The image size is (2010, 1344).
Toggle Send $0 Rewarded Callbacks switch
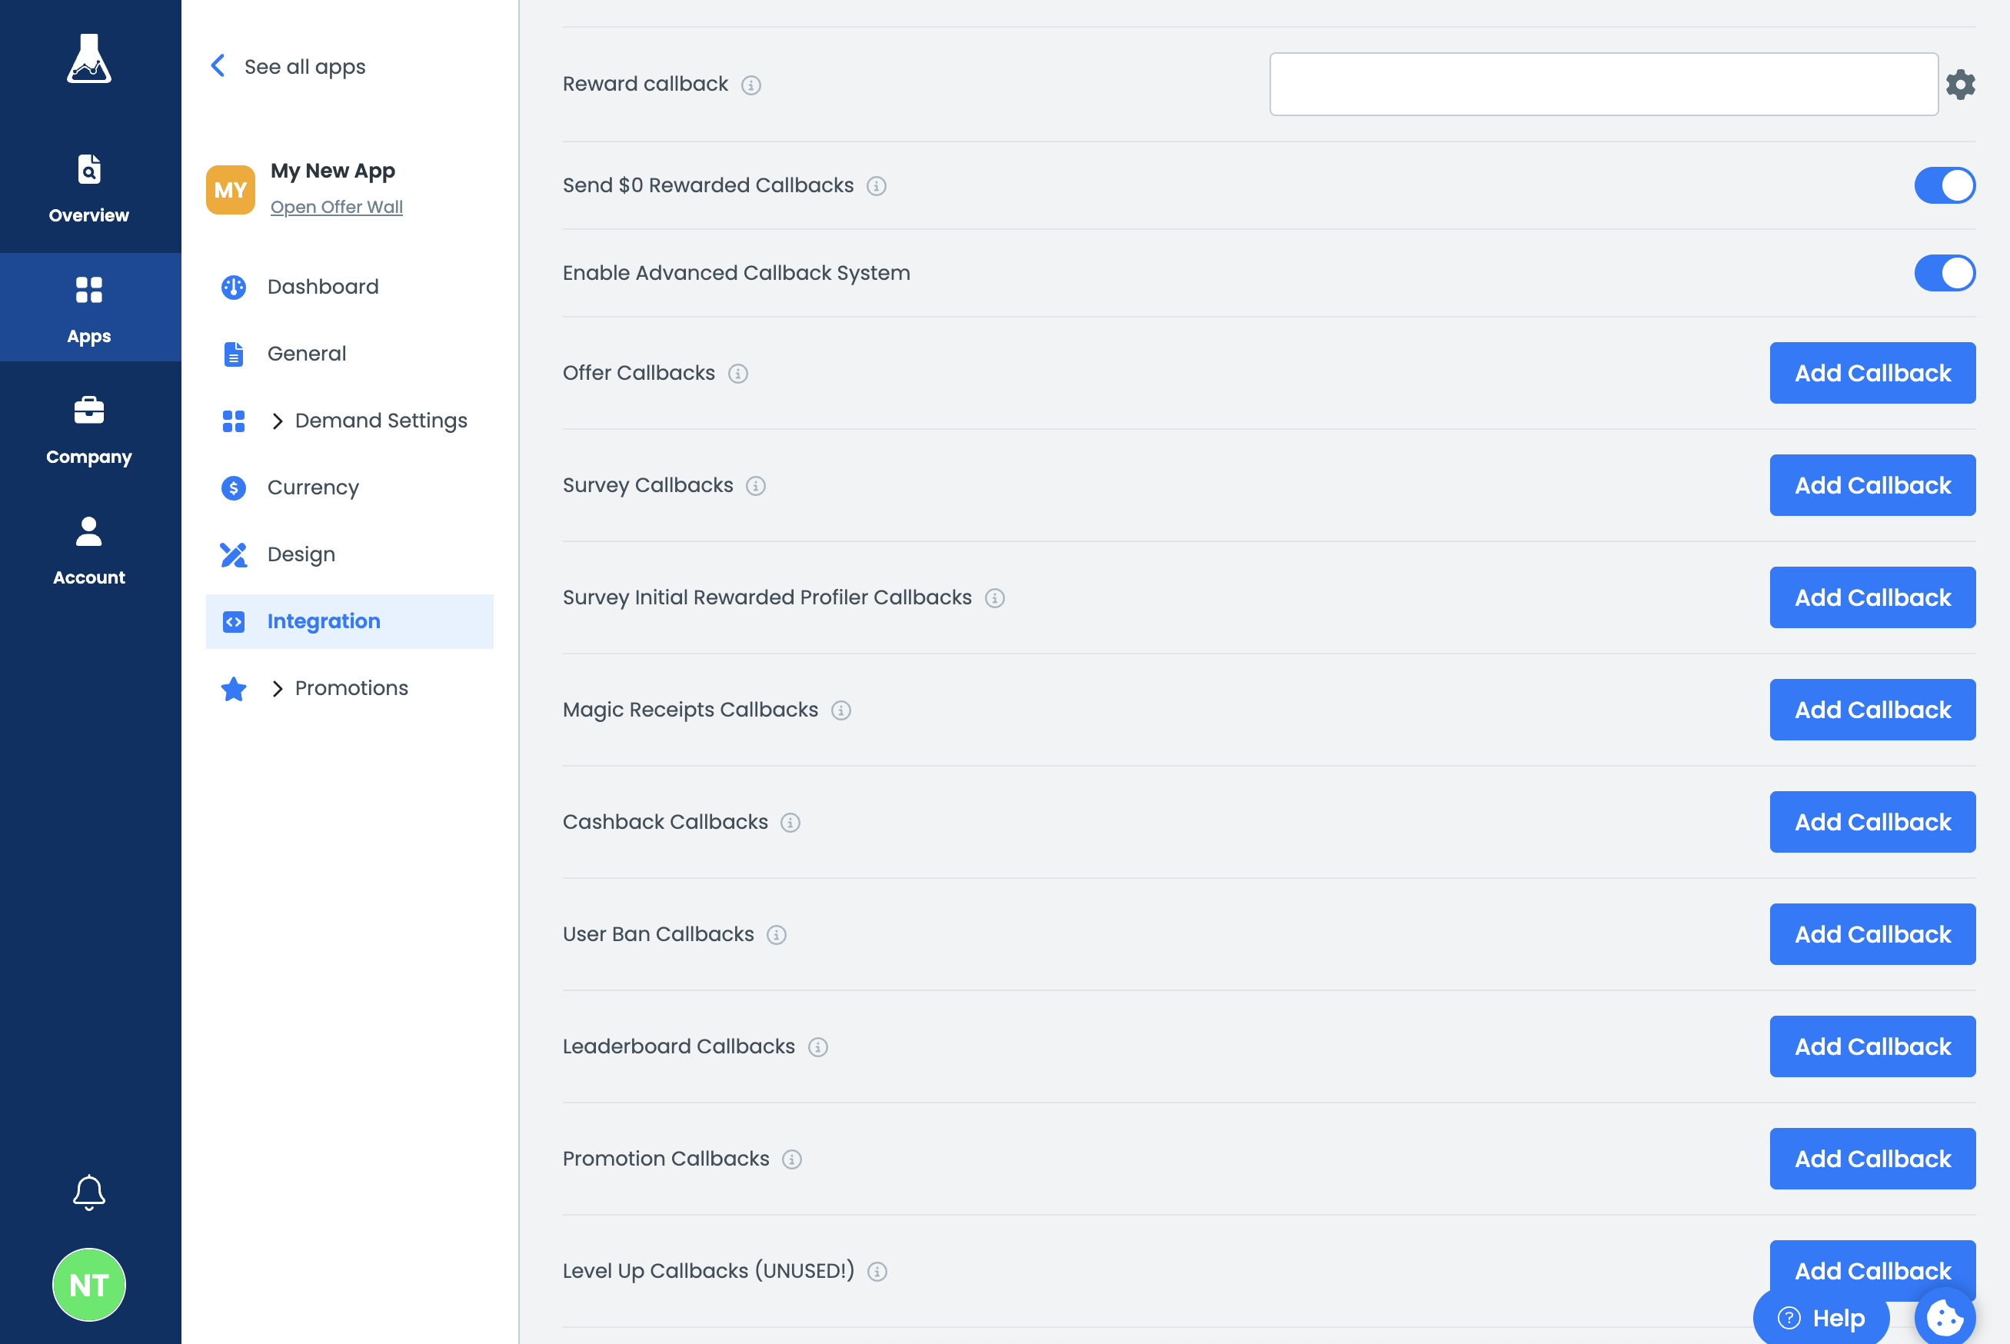[x=1944, y=185]
